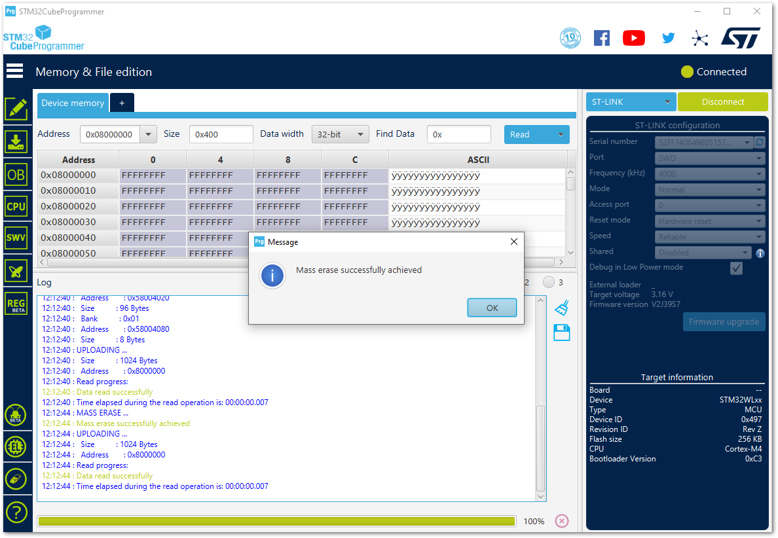Open the Twitter icon link
Screen dimensions: 778x538
pos(669,38)
